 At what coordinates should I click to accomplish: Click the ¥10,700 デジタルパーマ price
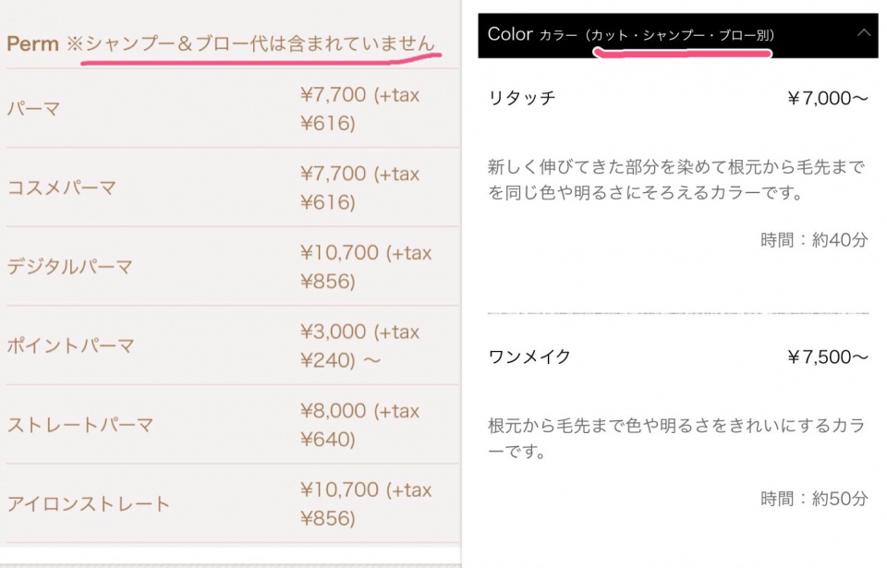[x=366, y=267]
